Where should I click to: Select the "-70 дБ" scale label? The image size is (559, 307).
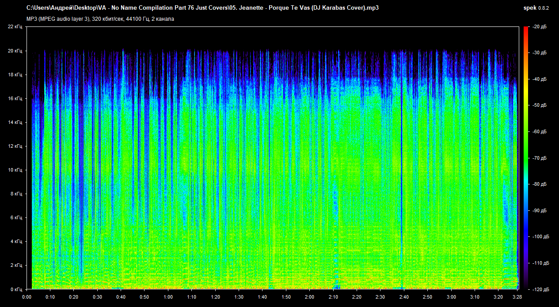point(540,158)
